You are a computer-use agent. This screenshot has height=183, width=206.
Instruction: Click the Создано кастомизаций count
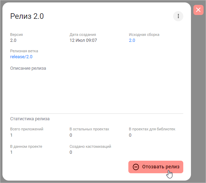[71, 152]
